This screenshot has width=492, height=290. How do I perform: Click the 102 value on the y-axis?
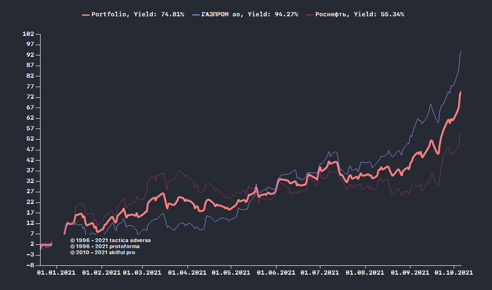(x=28, y=34)
